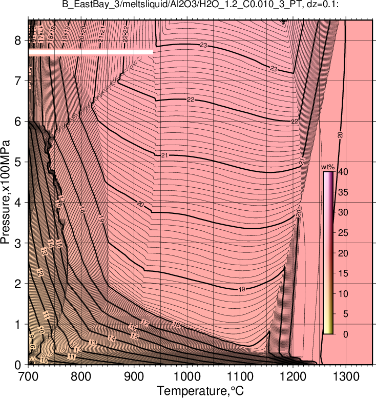This screenshot has height=398, width=376.
Task: Select the 1300 temperature axis tick label
Action: click(x=346, y=376)
